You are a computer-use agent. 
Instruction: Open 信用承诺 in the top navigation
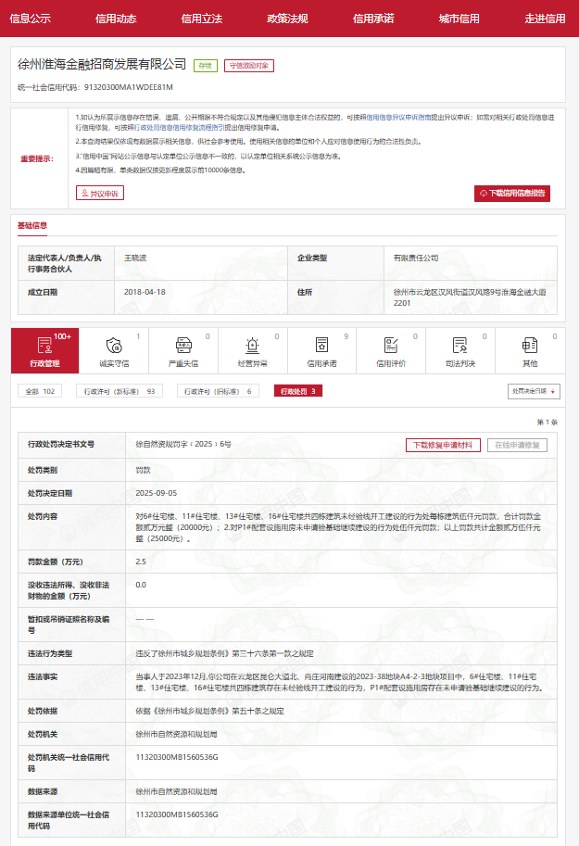click(373, 19)
